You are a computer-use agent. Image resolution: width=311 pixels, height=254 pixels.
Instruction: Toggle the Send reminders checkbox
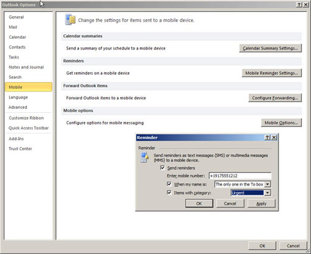(162, 167)
